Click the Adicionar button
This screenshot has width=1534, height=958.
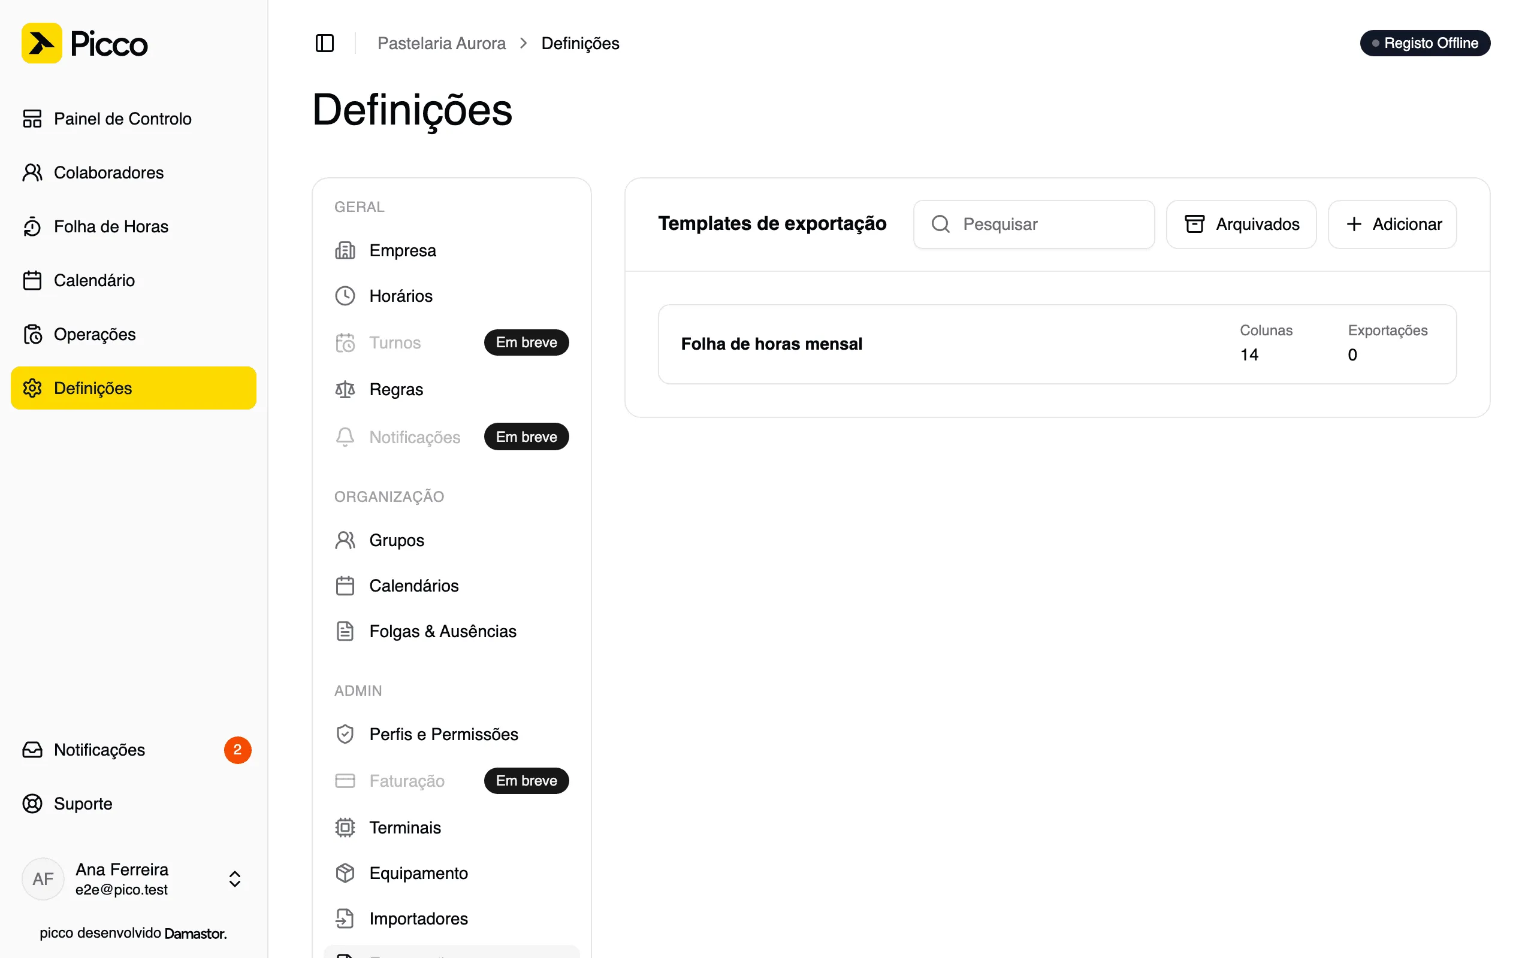point(1392,224)
